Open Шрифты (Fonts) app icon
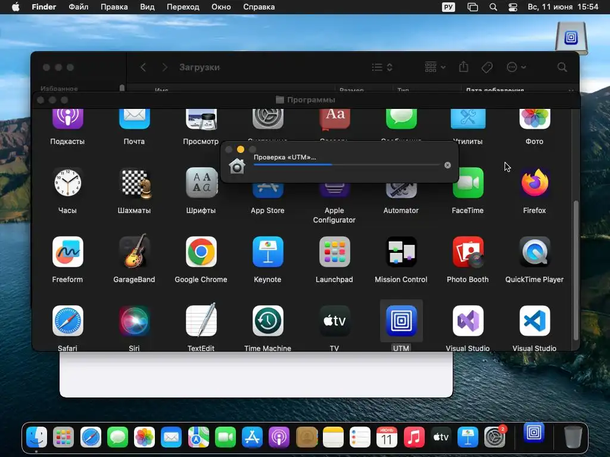The image size is (610, 457). 201,183
